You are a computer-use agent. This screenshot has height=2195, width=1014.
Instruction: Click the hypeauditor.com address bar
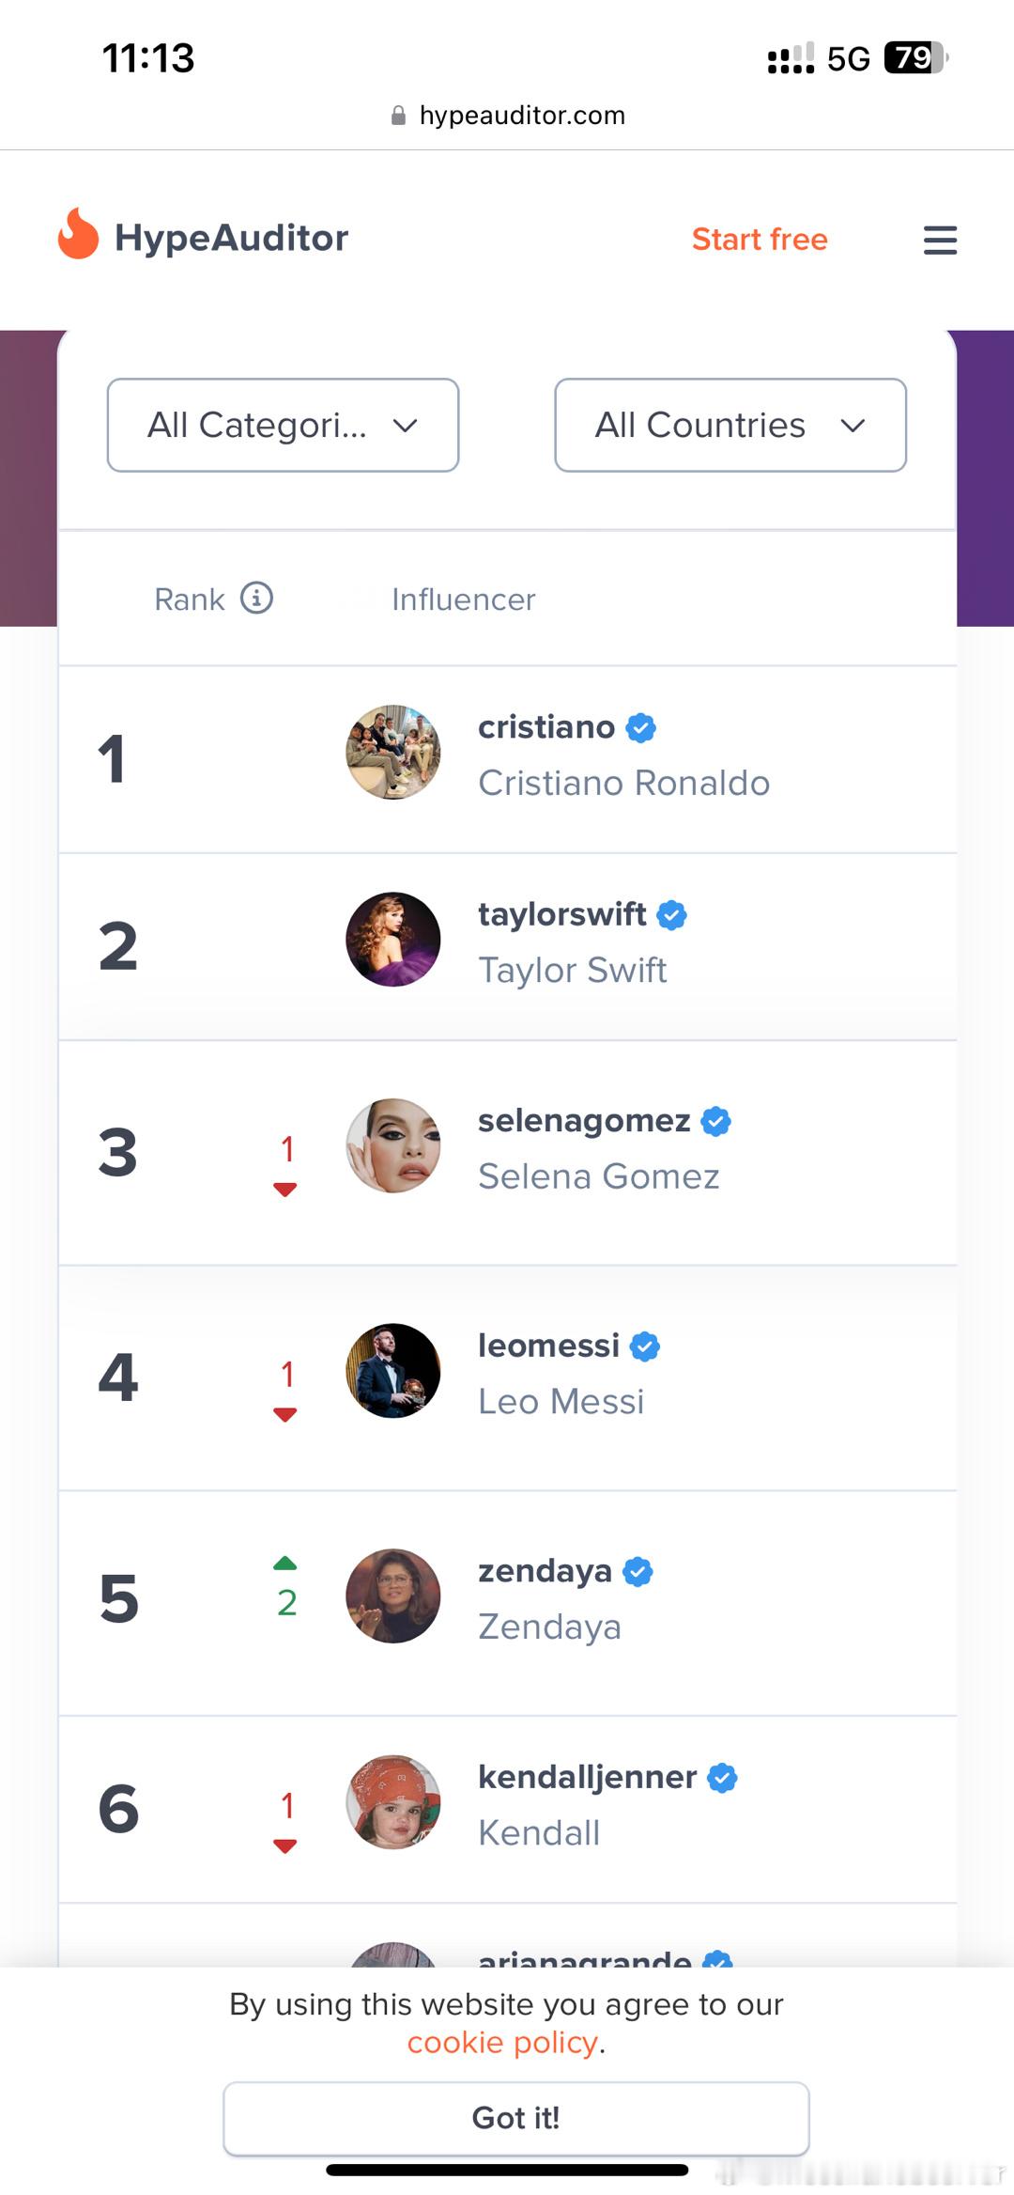[x=508, y=116]
